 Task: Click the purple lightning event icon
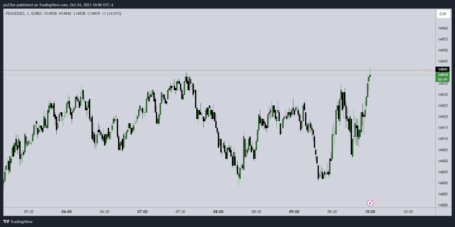tap(370, 203)
